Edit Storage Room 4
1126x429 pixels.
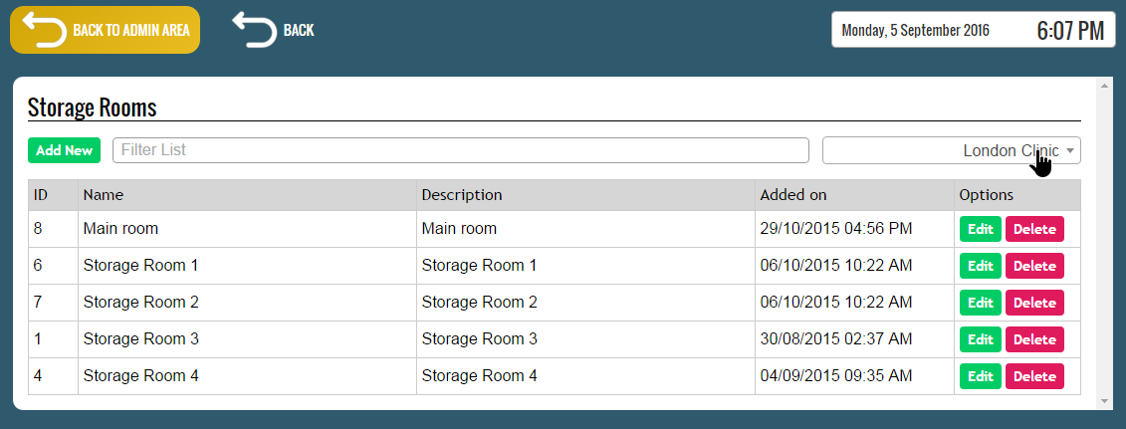pyautogui.click(x=981, y=376)
